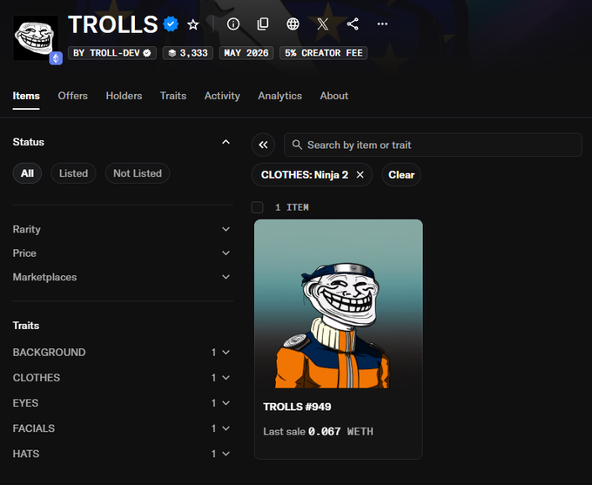Image resolution: width=592 pixels, height=485 pixels.
Task: Tick the select-all checkbox beside 1 ITEM
Action: (x=257, y=207)
